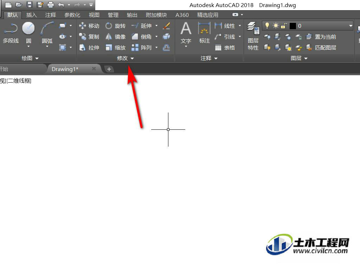This screenshot has width=360, height=270.
Task: Open the 注释 ribbon tab
Action: click(51, 15)
